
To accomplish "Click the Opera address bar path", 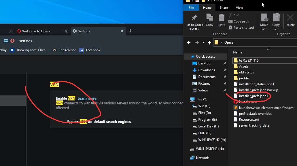I will (x=229, y=42).
